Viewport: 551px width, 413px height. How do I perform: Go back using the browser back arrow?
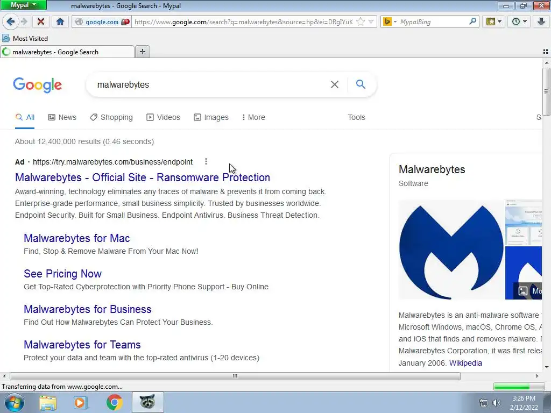click(11, 22)
